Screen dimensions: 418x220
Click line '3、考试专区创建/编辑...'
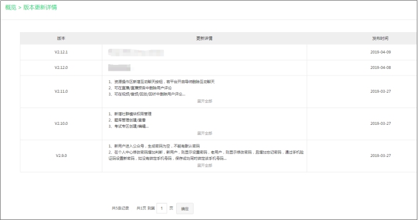pos(129,127)
